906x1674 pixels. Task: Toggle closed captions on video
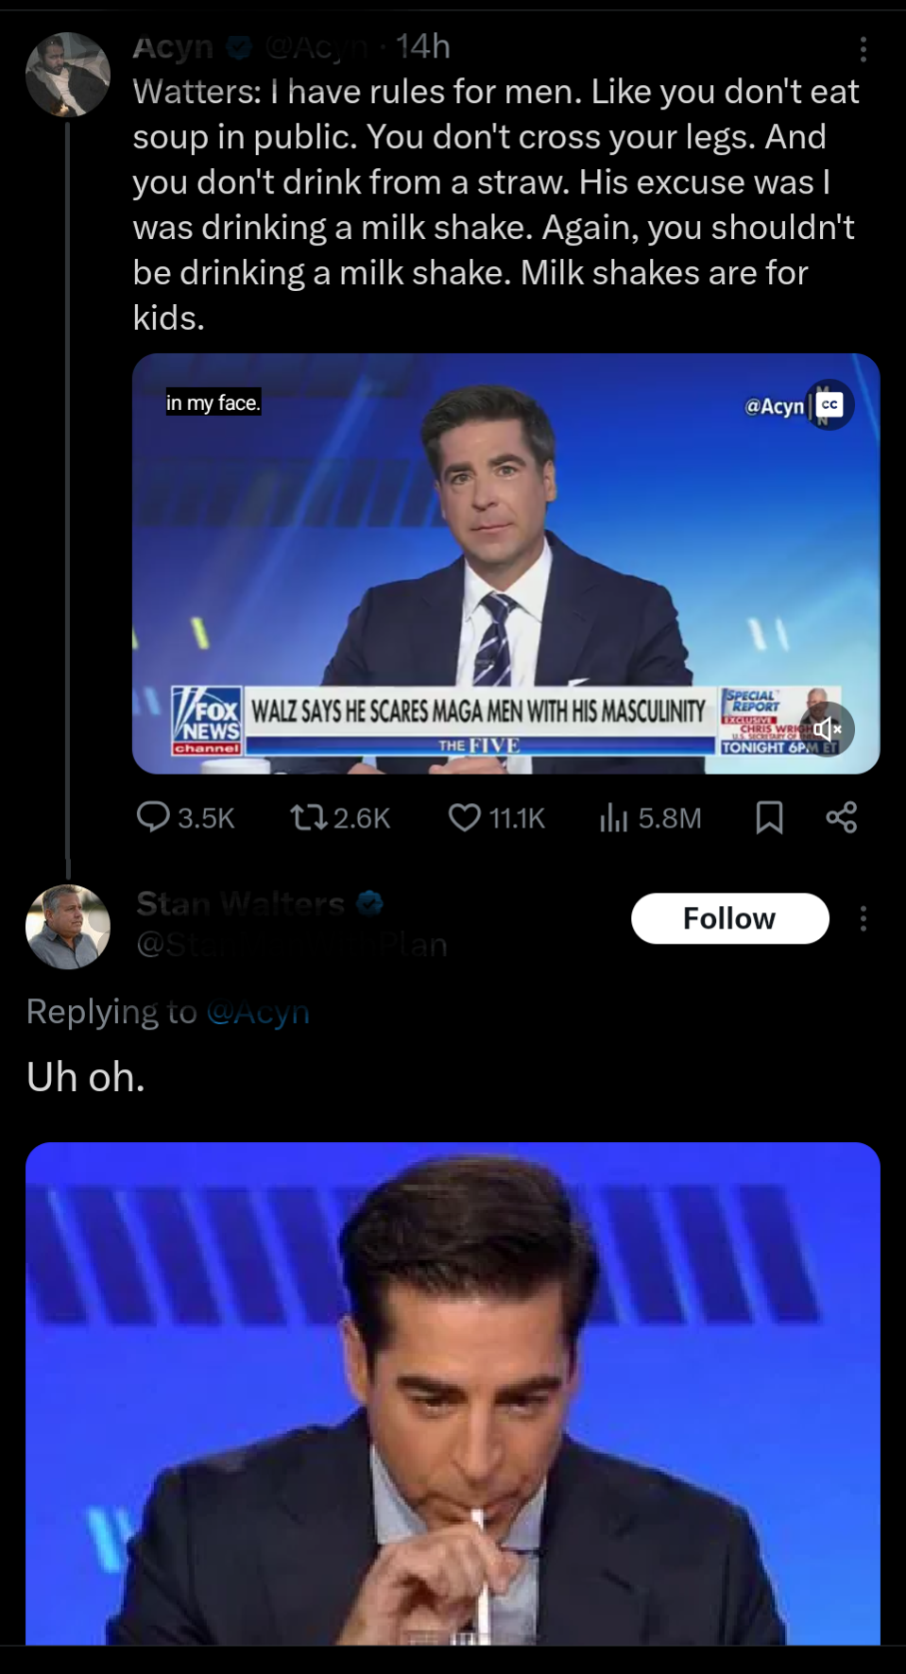pyautogui.click(x=829, y=405)
